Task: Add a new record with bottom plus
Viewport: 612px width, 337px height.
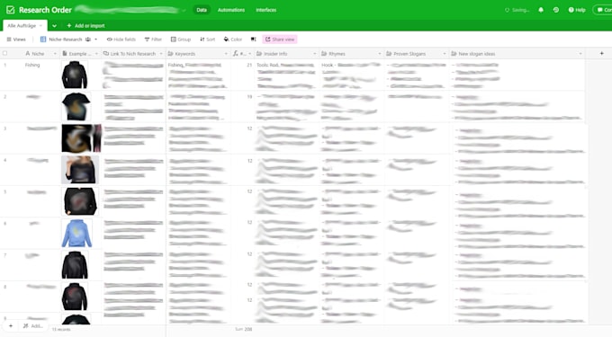Action: [x=11, y=325]
